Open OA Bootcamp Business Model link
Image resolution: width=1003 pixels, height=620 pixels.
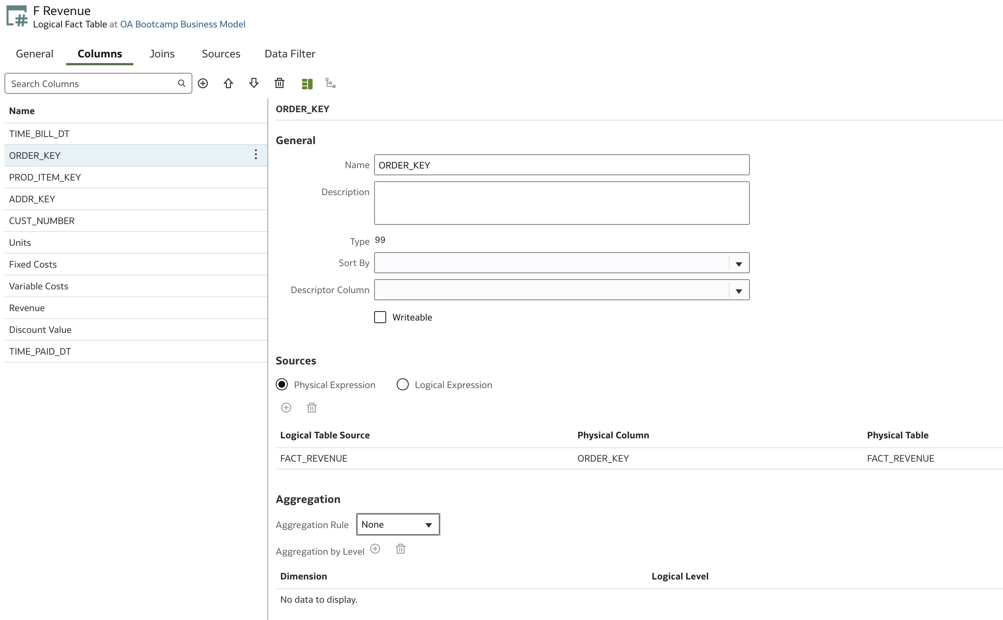pyautogui.click(x=183, y=24)
